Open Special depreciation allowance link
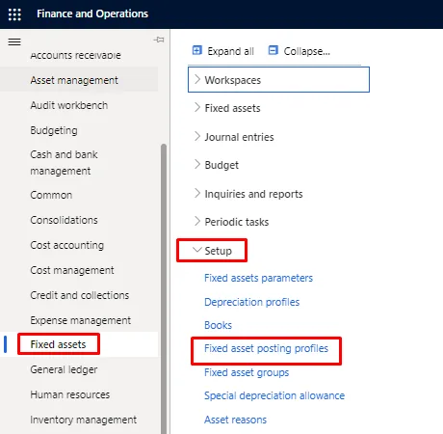 pos(274,395)
